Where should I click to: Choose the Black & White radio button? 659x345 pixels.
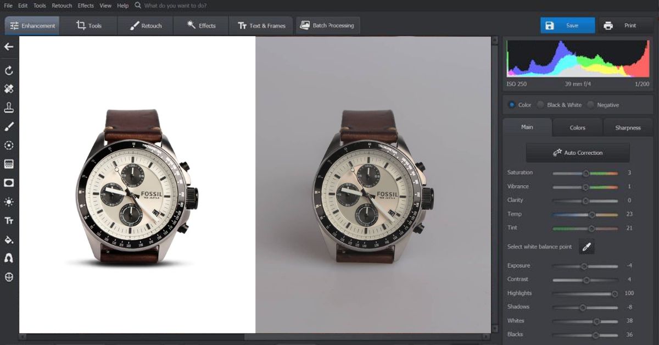(x=540, y=105)
